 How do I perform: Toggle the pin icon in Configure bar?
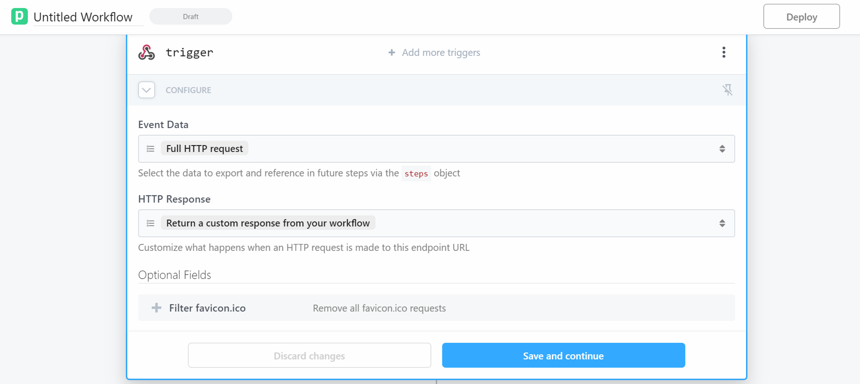(727, 90)
